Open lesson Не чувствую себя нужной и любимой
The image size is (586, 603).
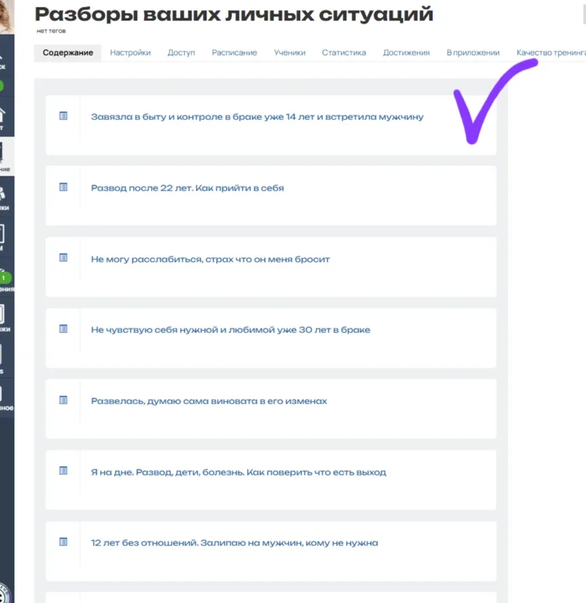coord(231,330)
